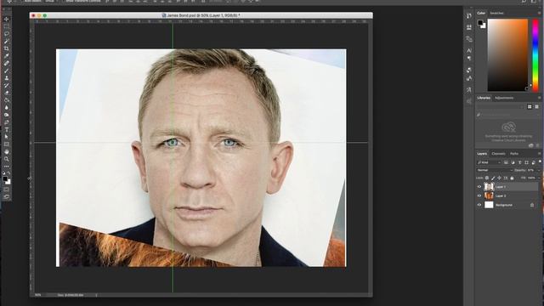
Task: Switch to the Libraries tab
Action: pos(484,98)
